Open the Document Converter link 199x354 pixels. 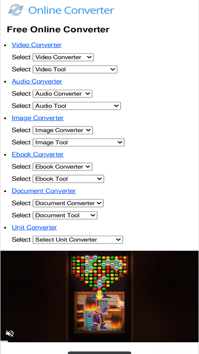pyautogui.click(x=44, y=191)
